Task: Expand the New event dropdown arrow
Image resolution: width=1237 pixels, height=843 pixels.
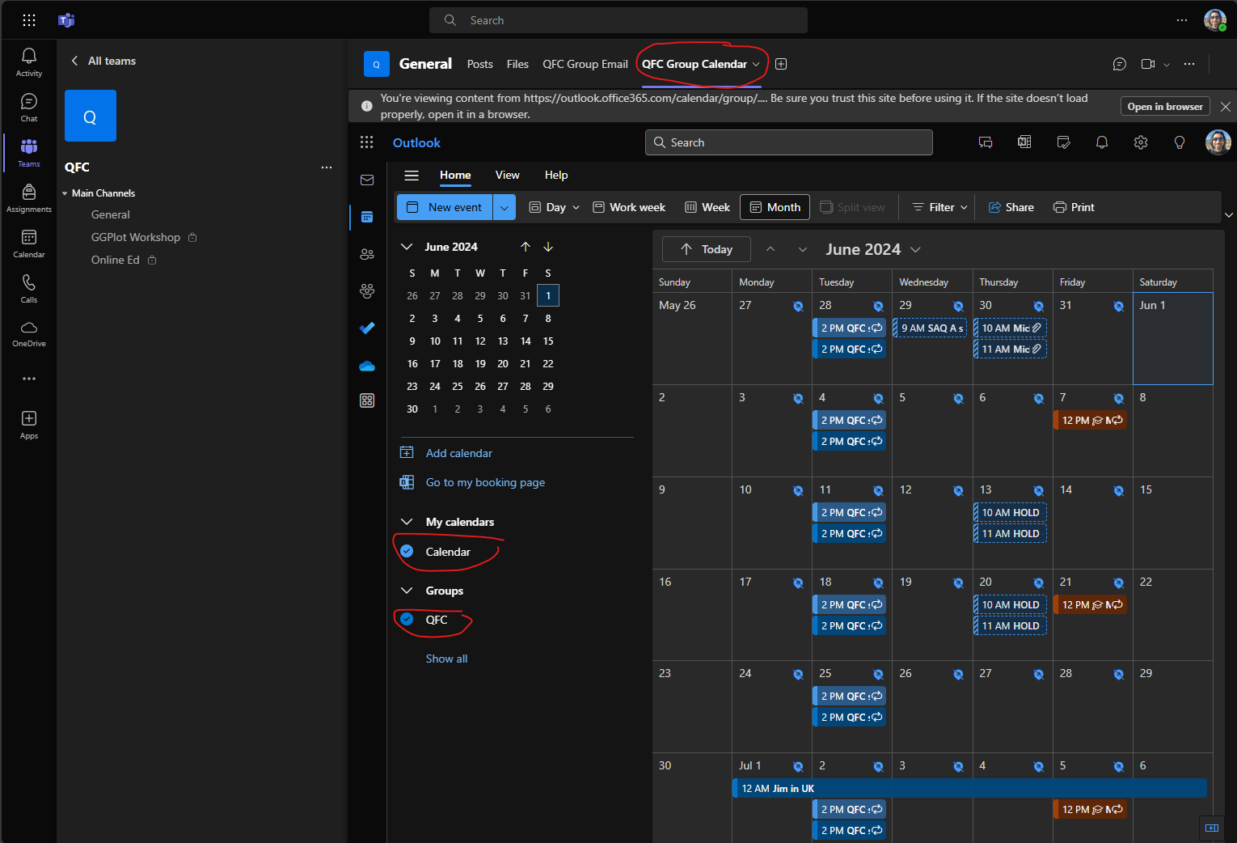Action: click(x=505, y=207)
